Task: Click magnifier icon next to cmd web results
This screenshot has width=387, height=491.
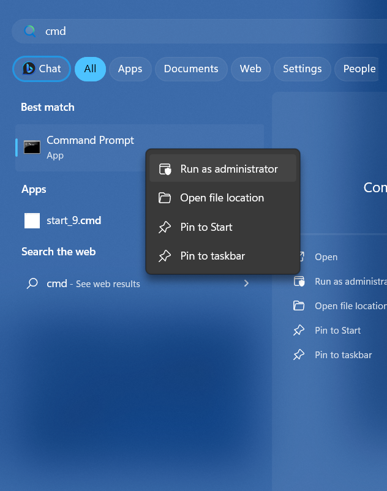Action: [x=32, y=283]
